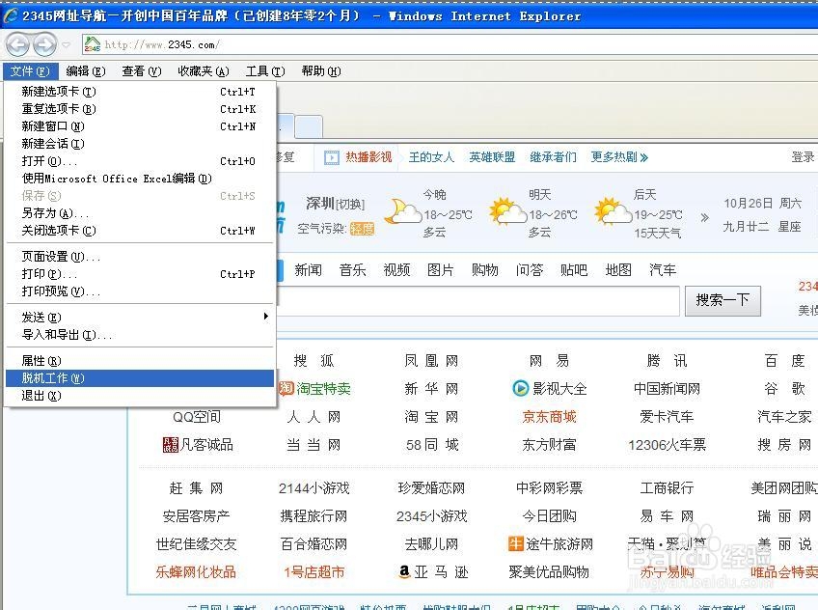Choose 退出(X) menu entry
The height and width of the screenshot is (610, 818).
coord(139,396)
